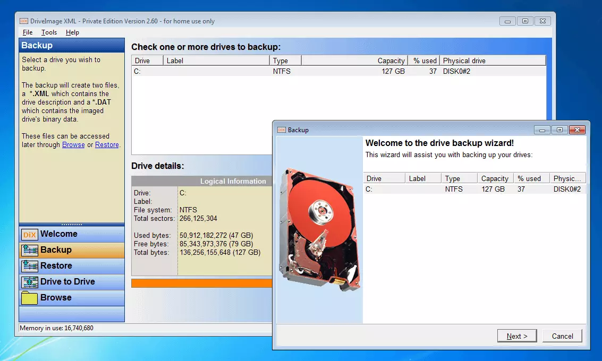602x361 pixels.
Task: Maximize the DriveImage XML window
Action: click(x=525, y=21)
